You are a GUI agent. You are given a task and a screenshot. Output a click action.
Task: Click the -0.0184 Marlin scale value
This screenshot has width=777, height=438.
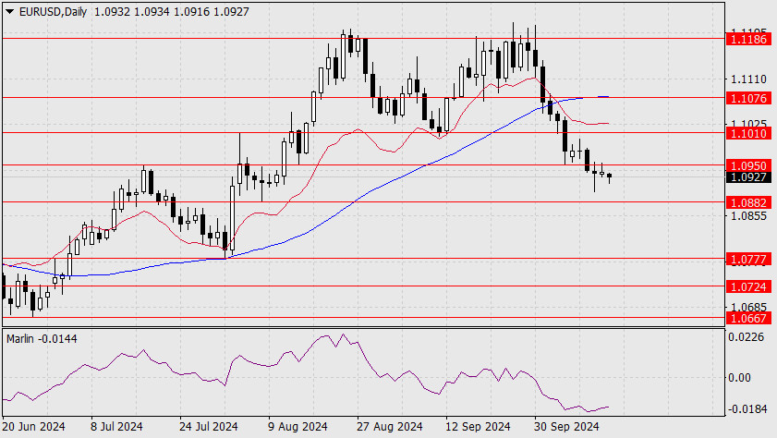[746, 408]
